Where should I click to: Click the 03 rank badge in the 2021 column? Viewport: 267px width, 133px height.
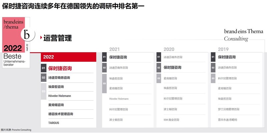point(104,83)
